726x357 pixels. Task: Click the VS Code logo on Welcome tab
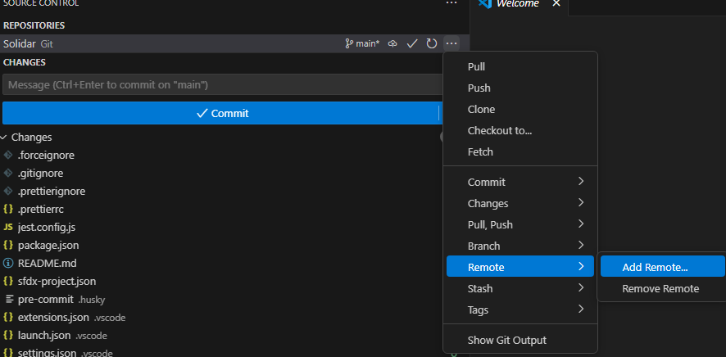(x=484, y=3)
